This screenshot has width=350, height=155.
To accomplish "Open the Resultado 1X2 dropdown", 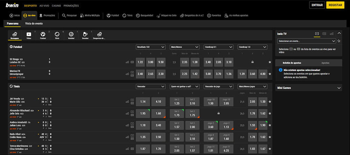I will pyautogui.click(x=151, y=47).
